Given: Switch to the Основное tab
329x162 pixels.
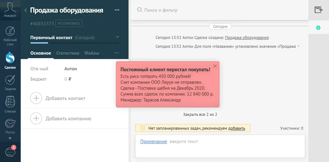Looking at the screenshot, I should pos(41,53).
